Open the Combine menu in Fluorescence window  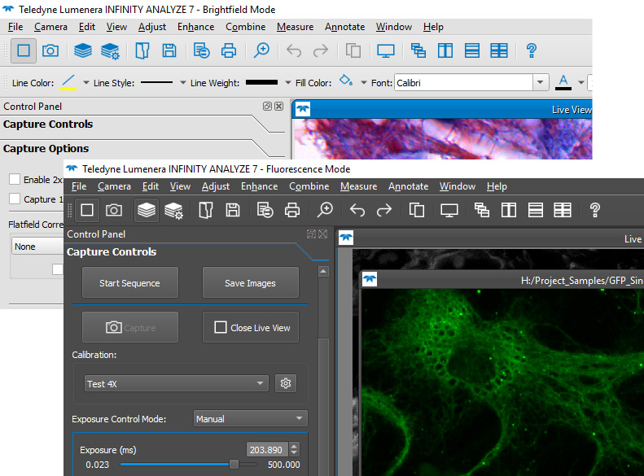(x=309, y=186)
